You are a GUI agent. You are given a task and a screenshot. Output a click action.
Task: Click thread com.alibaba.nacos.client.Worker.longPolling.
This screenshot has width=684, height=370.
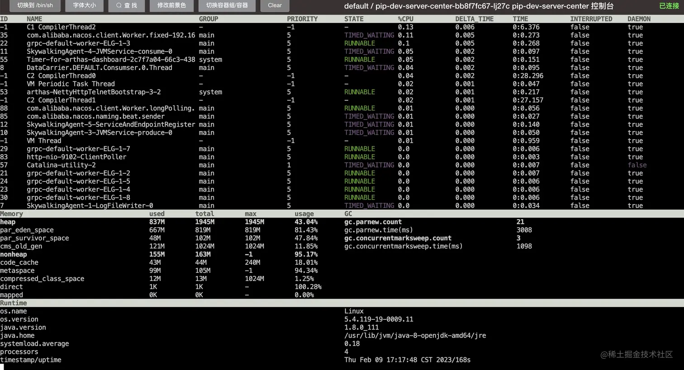tap(111, 108)
